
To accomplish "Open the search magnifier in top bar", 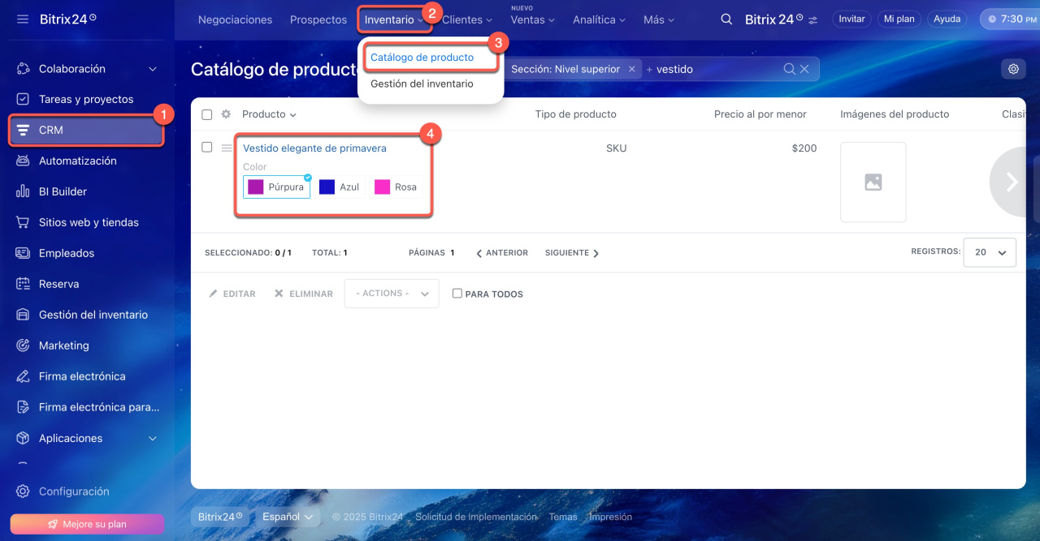I will pyautogui.click(x=726, y=19).
